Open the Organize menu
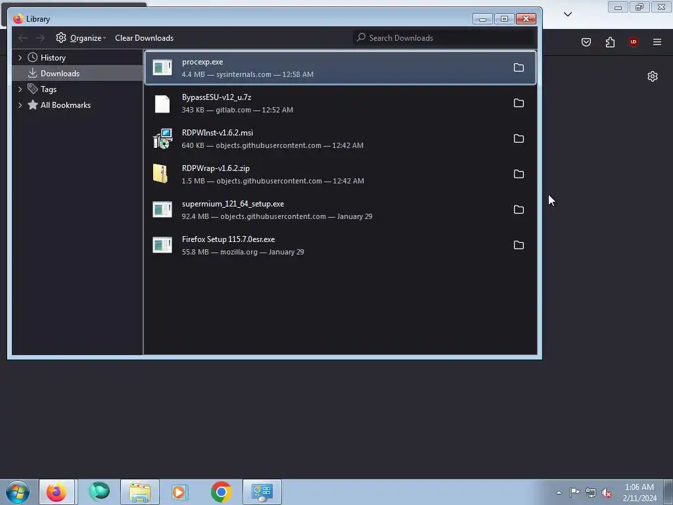The height and width of the screenshot is (505, 673). point(81,37)
